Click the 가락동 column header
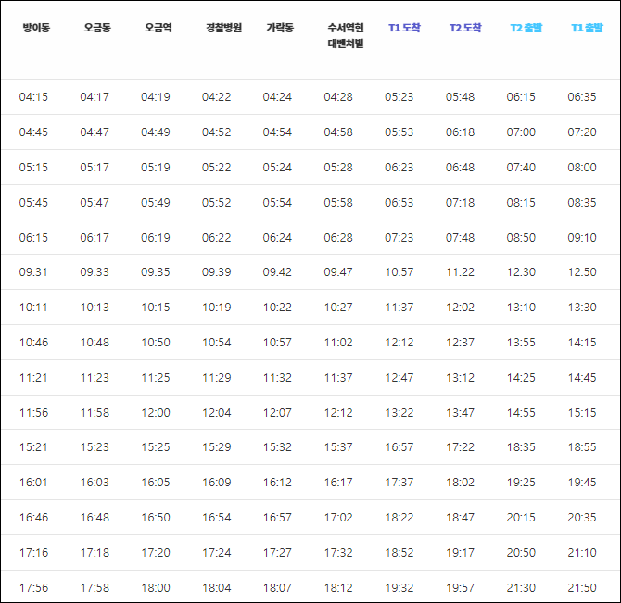The image size is (621, 603). click(x=280, y=28)
